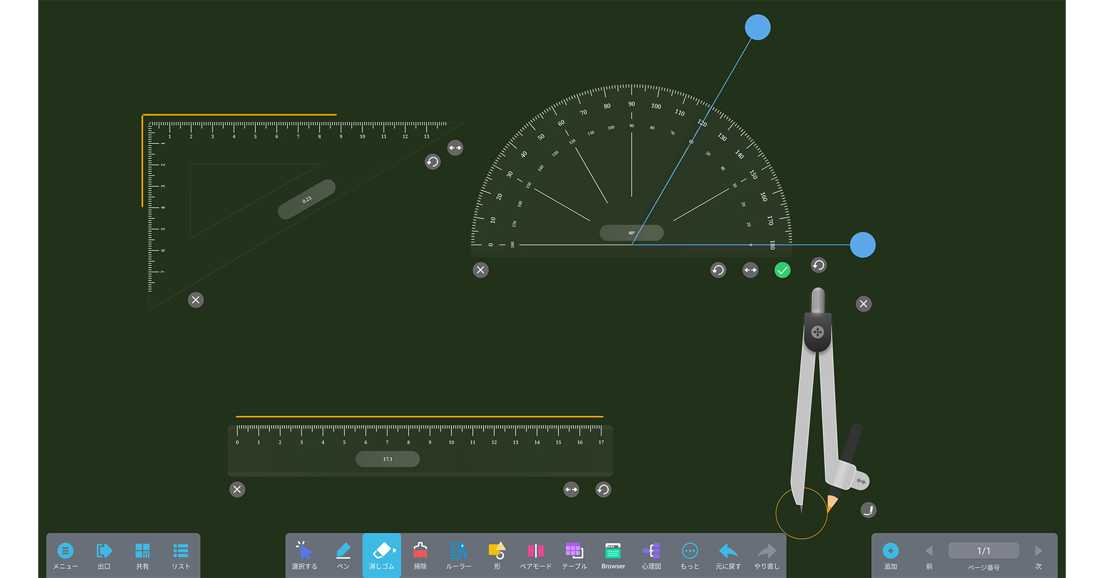The width and height of the screenshot is (1104, 578).
Task: Select the ペン pen tool
Action: pos(343,555)
